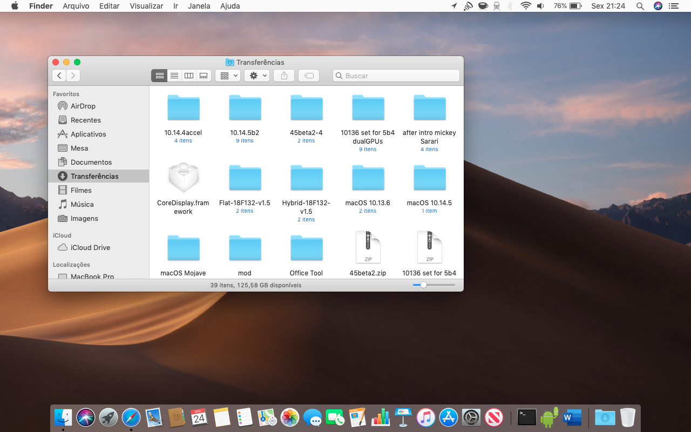The height and width of the screenshot is (432, 691).
Task: Open Música in the sidebar
Action: [x=82, y=205]
